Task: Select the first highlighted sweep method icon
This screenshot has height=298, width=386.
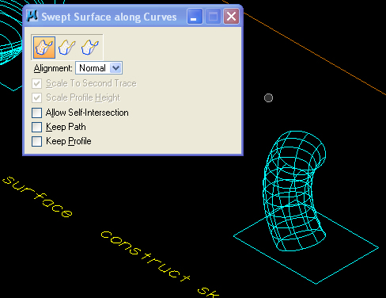Action: (44, 48)
